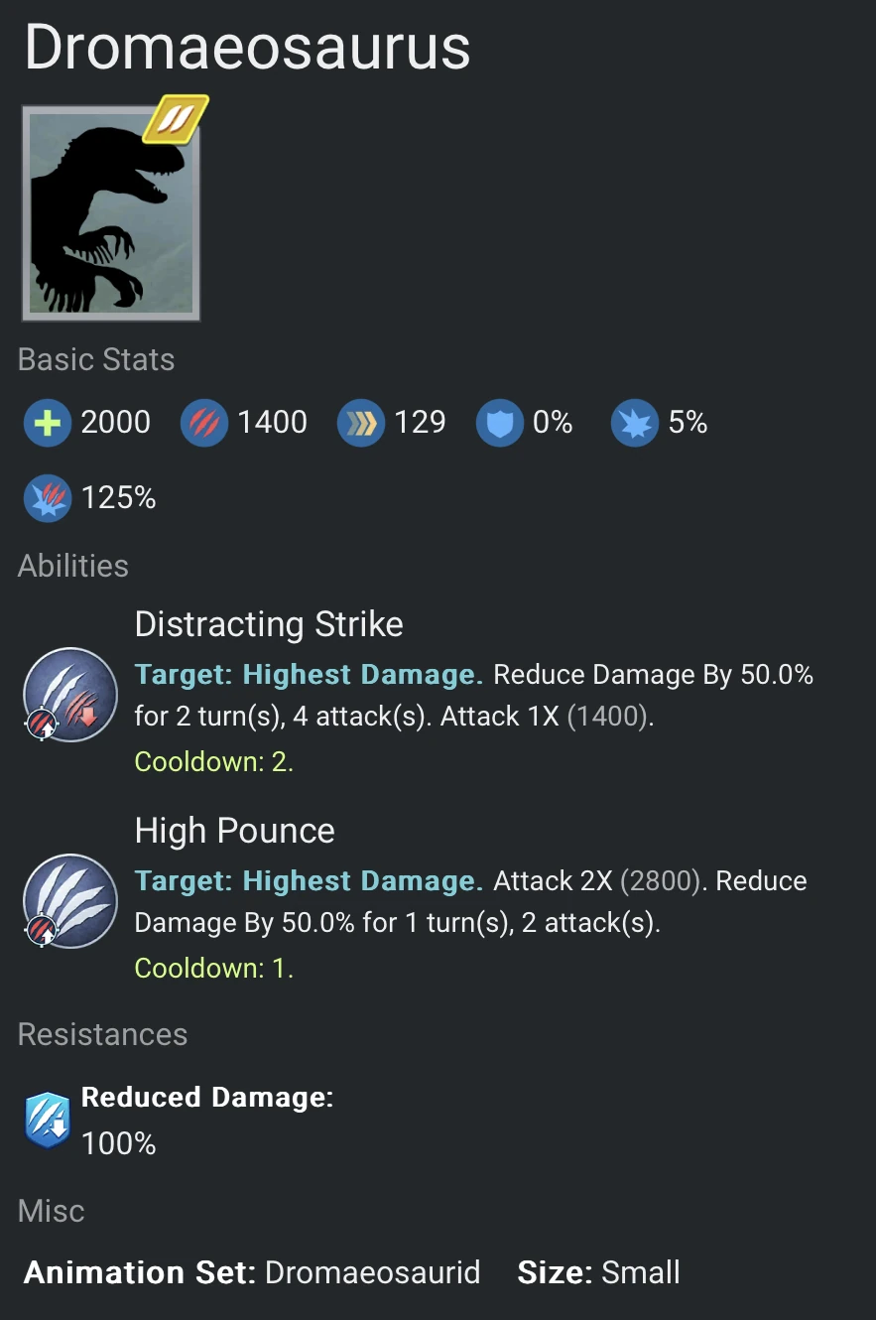
Task: Click the critical chance star icon
Action: 634,422
